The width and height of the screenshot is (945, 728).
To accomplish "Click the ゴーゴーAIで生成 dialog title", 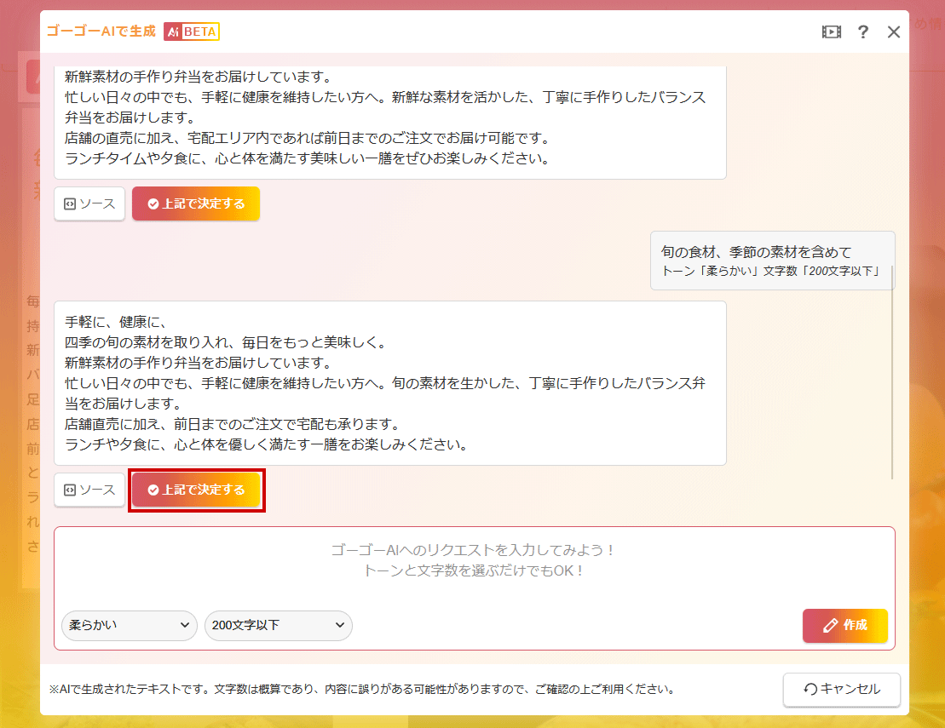I will [101, 32].
